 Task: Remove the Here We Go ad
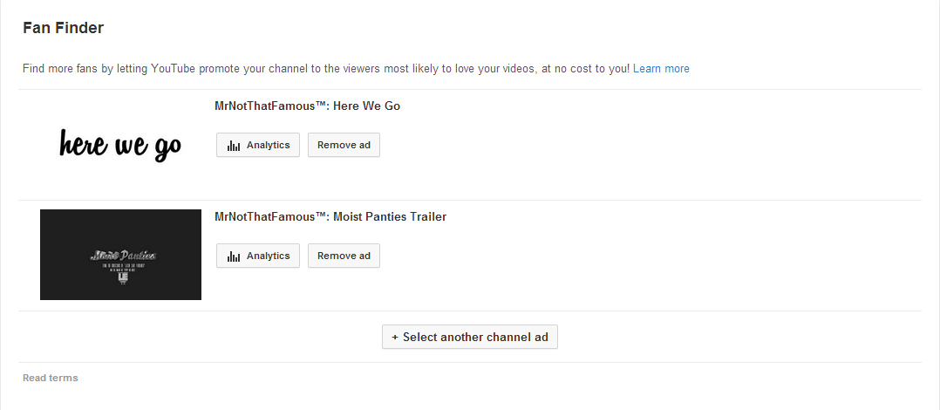pos(344,145)
